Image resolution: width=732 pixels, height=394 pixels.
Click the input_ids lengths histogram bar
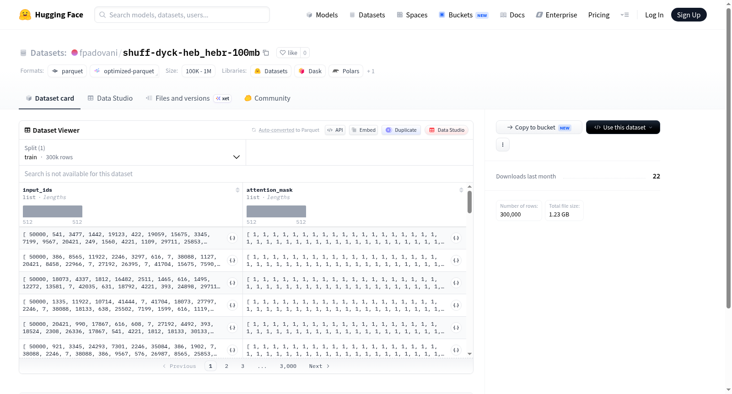[53, 211]
